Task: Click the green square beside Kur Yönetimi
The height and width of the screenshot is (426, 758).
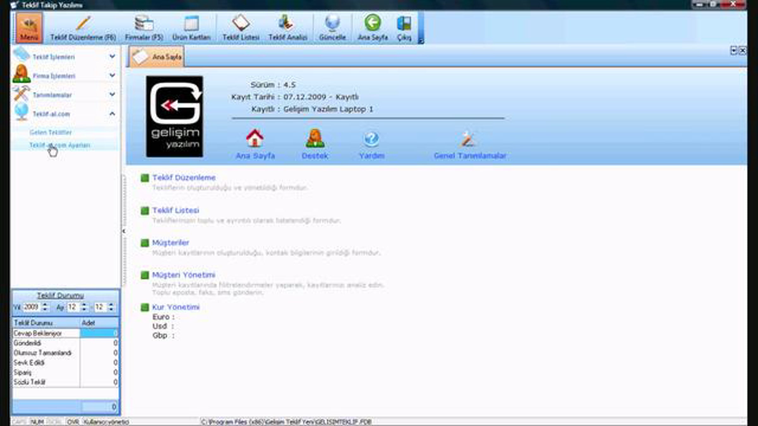Action: [145, 307]
